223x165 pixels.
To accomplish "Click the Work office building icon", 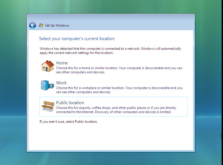I will (47, 85).
